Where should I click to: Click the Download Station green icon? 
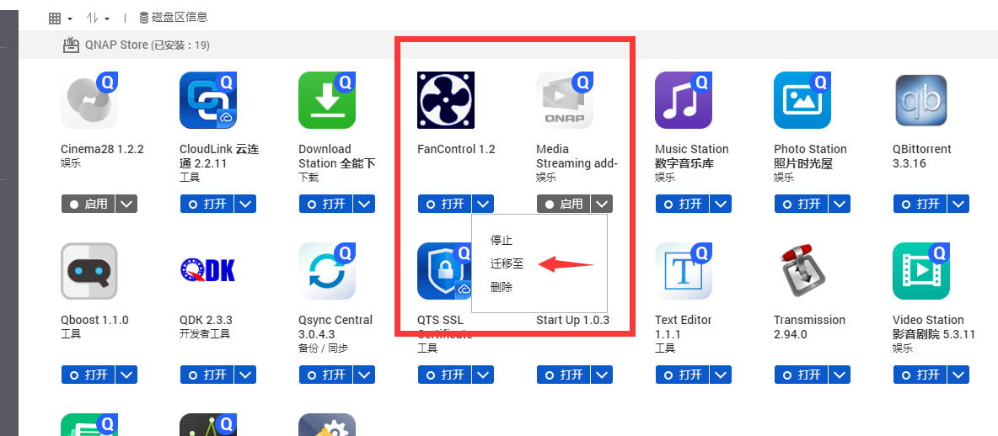(x=327, y=100)
